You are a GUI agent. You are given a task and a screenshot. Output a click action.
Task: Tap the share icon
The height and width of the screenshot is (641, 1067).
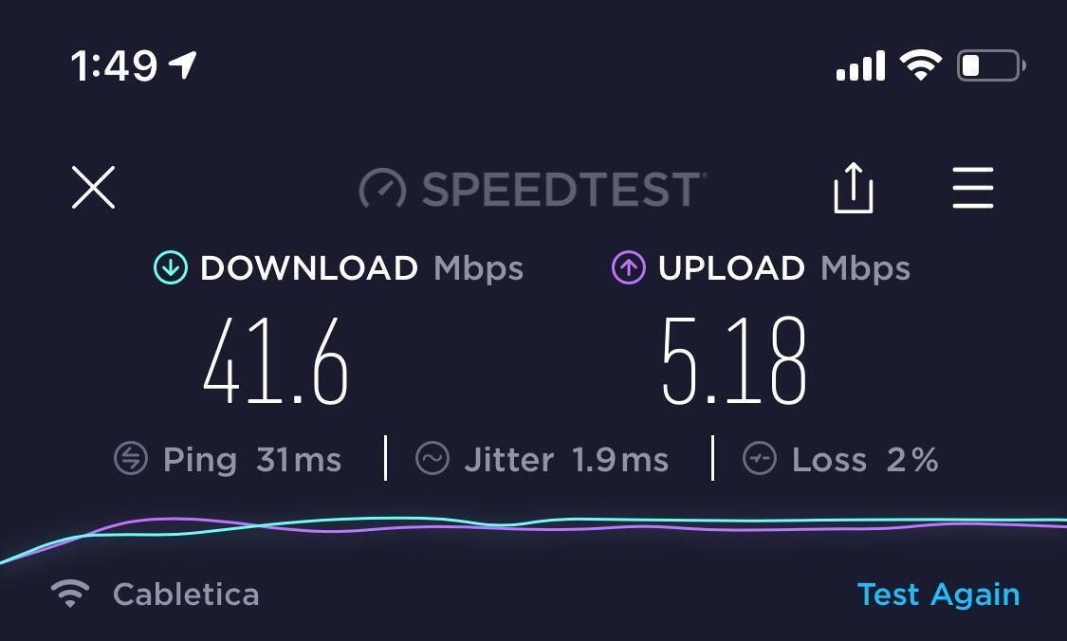click(854, 188)
